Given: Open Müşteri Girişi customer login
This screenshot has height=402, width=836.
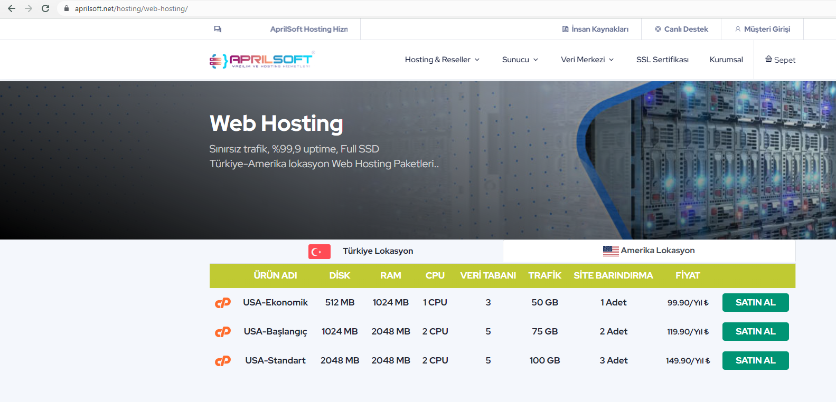Looking at the screenshot, I should click(x=763, y=29).
